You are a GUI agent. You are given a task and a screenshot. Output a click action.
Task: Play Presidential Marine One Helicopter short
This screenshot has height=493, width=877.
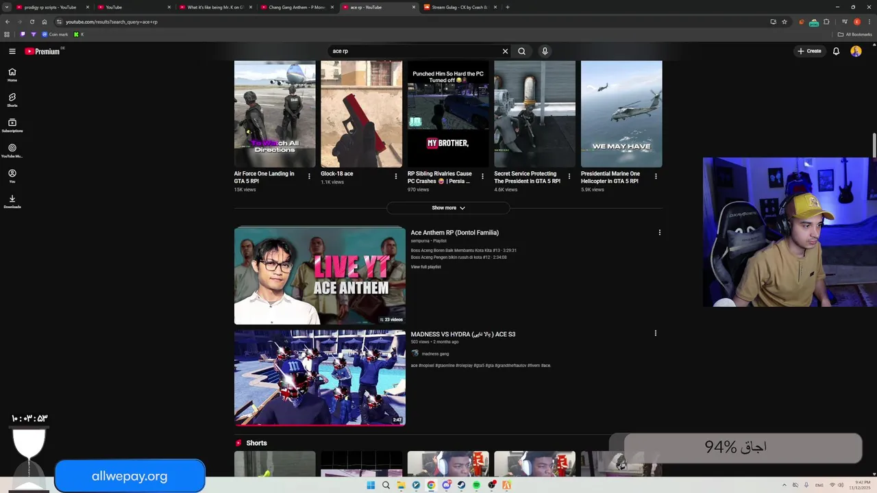(621, 114)
